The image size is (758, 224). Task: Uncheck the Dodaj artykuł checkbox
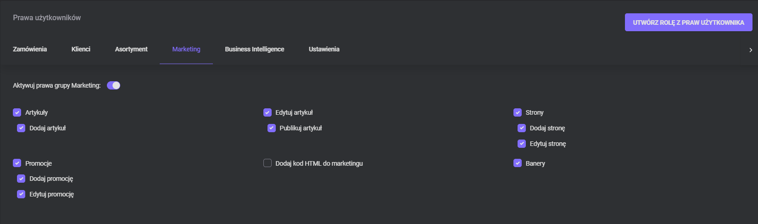click(21, 128)
